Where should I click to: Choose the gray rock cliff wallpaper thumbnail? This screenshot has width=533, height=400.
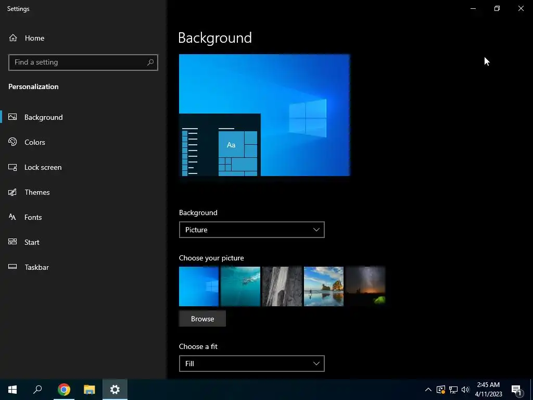point(282,286)
